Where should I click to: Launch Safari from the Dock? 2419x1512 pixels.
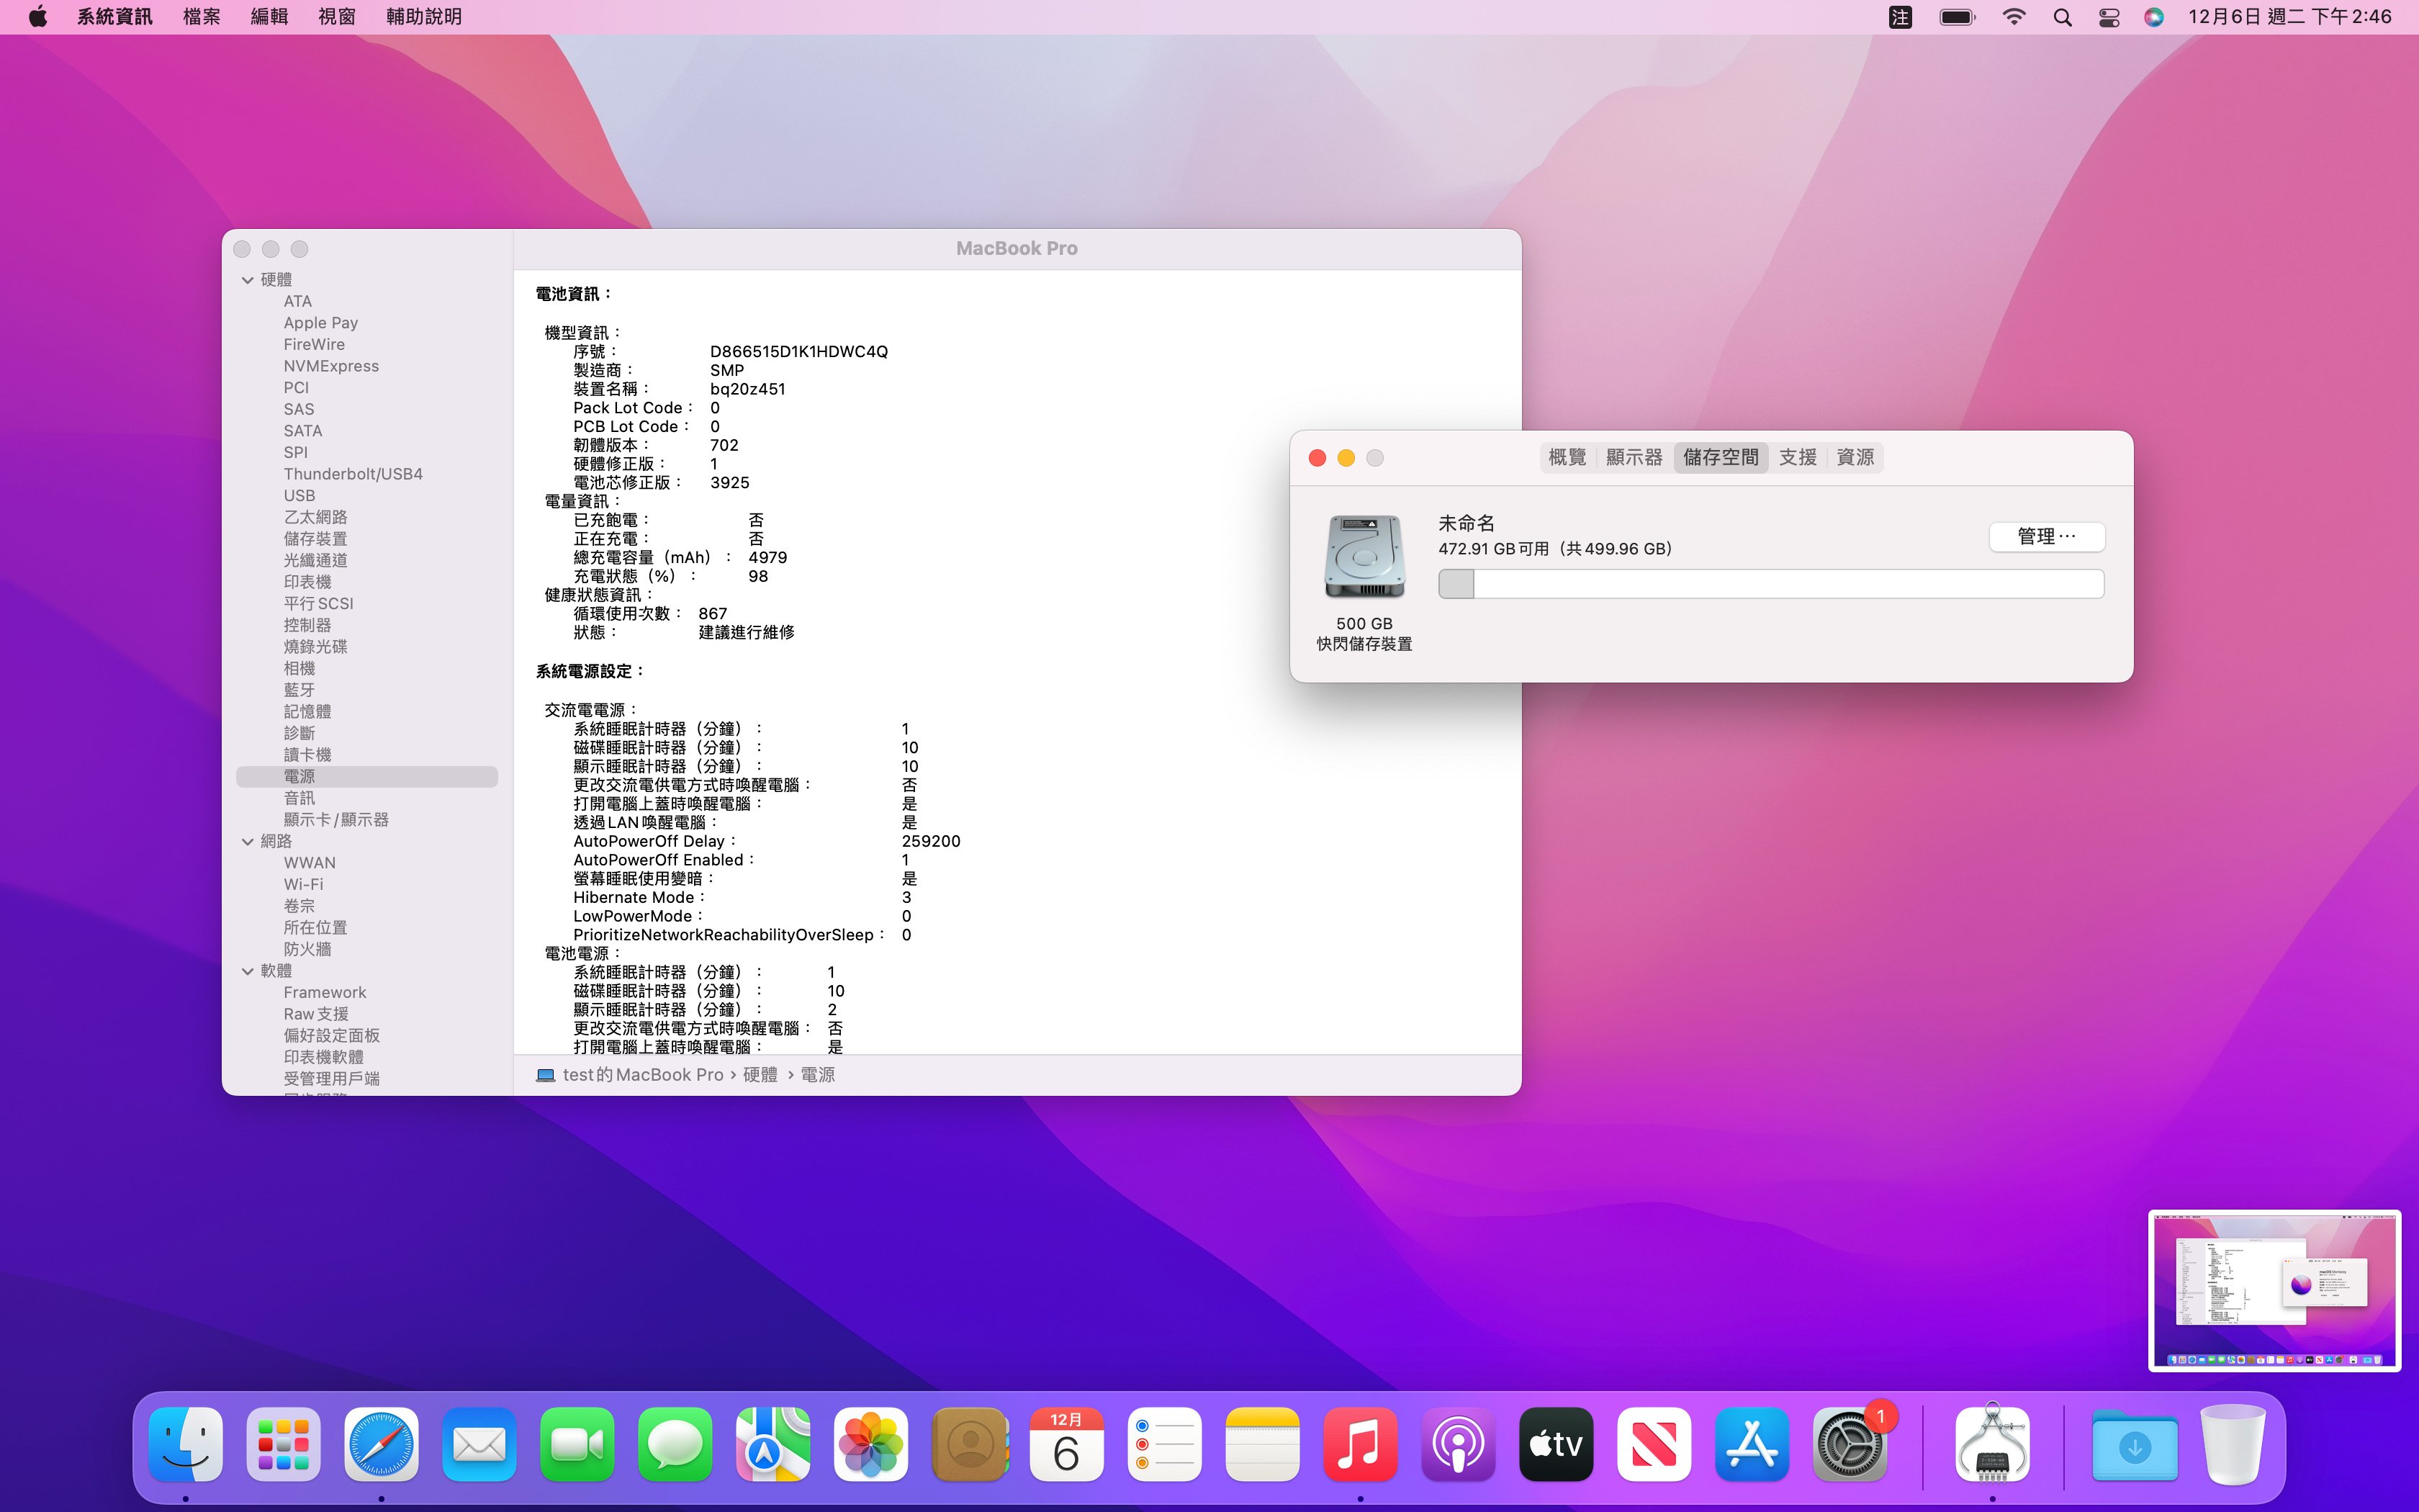pyautogui.click(x=382, y=1444)
